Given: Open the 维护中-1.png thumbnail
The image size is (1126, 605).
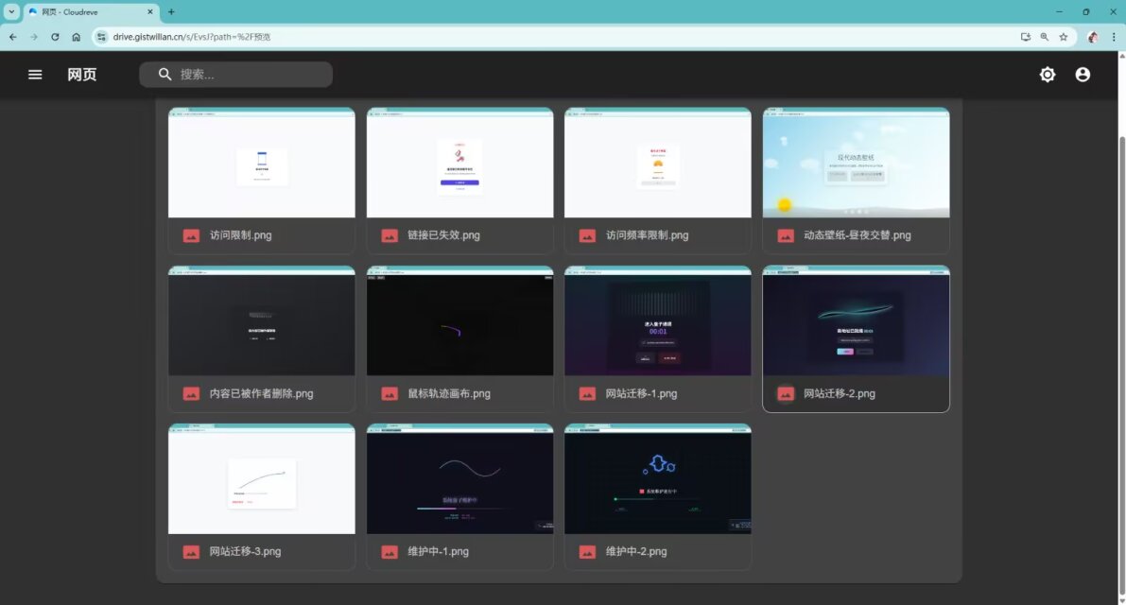Looking at the screenshot, I should pos(459,479).
